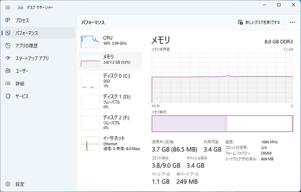301x192 pixels.
Task: Click the イーサネット mini graph thumbnail
Action: pos(90,144)
